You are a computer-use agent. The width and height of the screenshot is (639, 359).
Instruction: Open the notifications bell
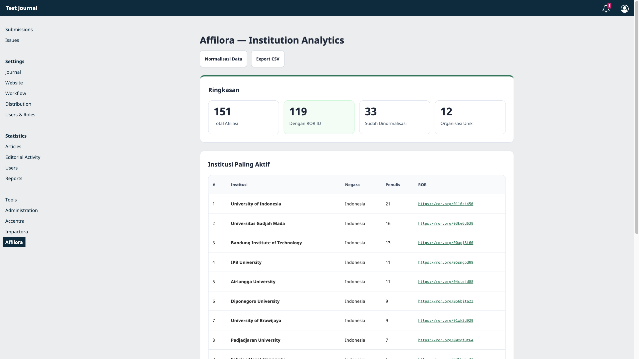click(x=606, y=9)
